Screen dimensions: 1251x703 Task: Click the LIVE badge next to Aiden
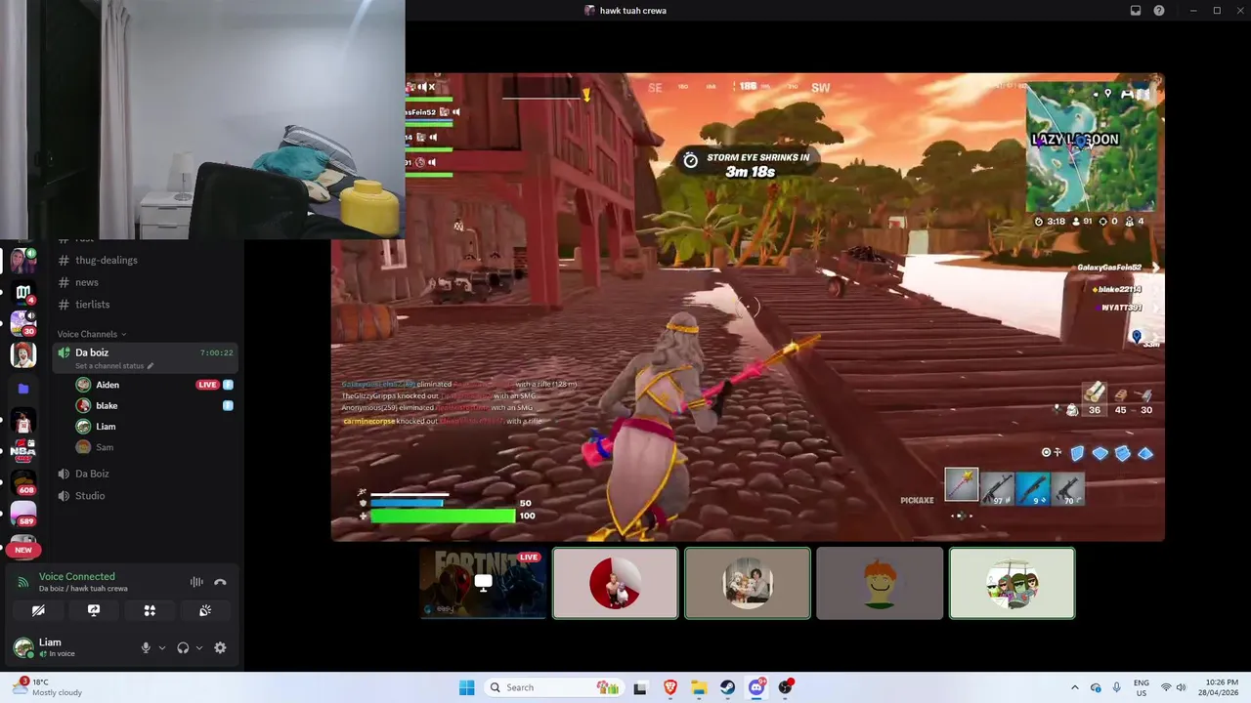pos(207,385)
